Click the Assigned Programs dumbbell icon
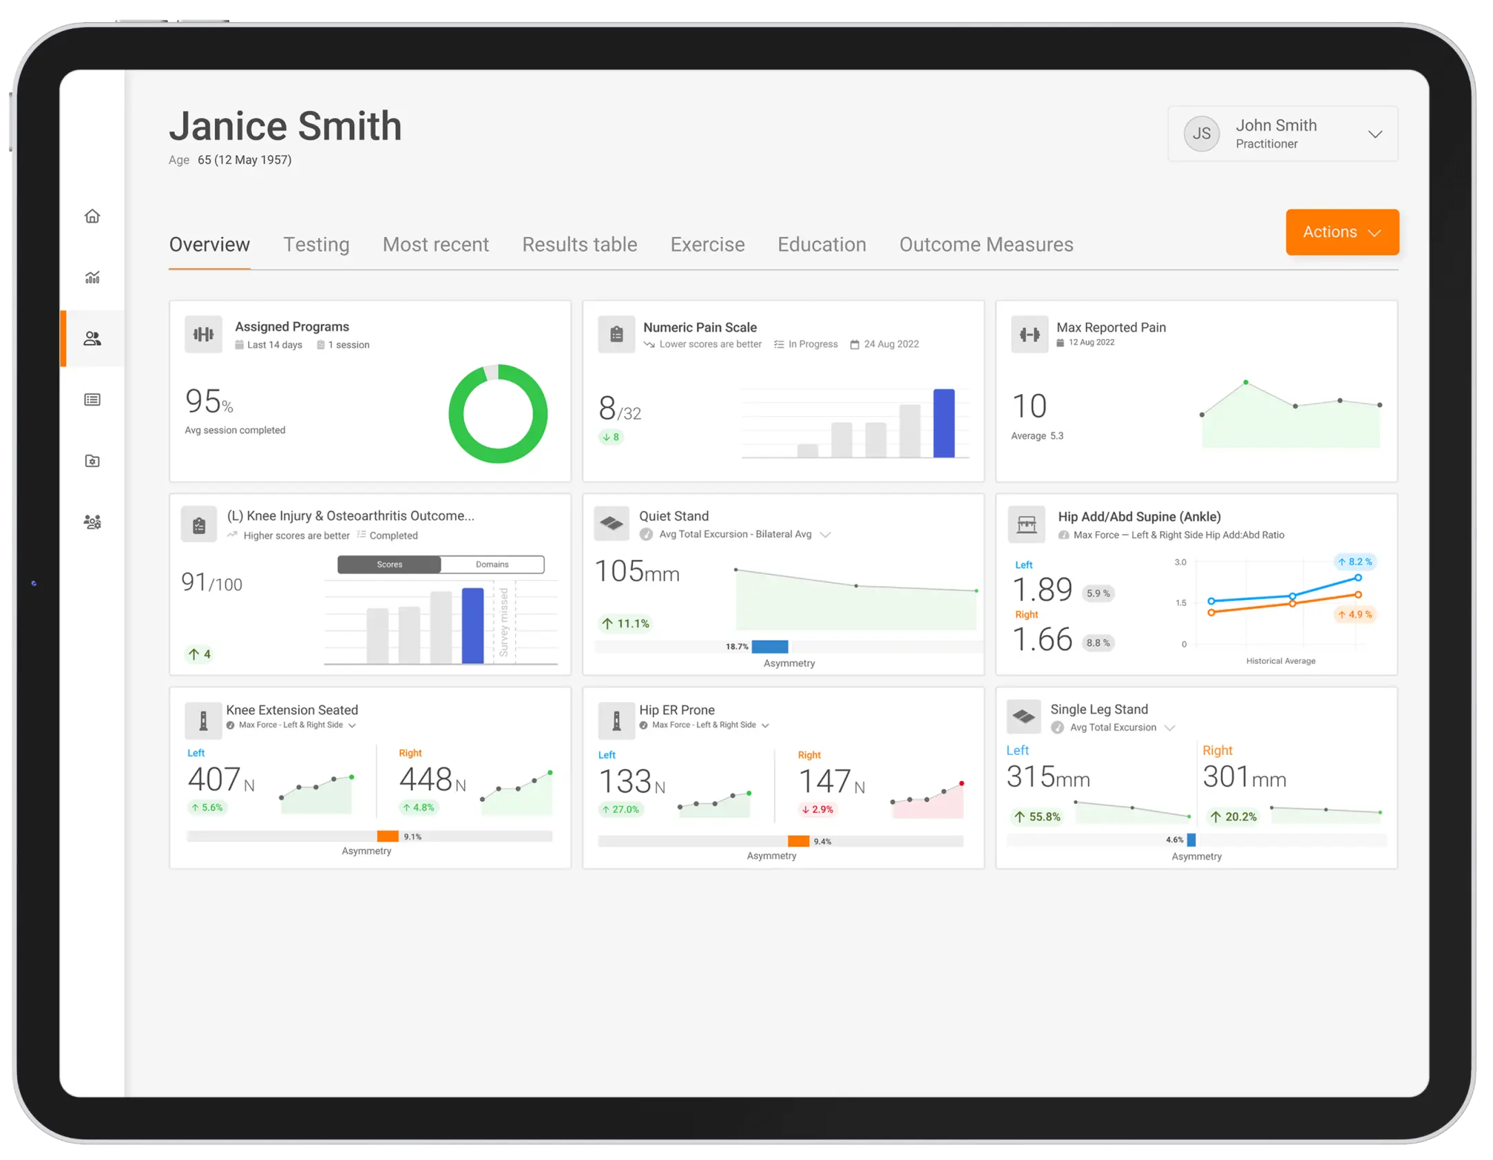1493x1160 pixels. pos(203,334)
